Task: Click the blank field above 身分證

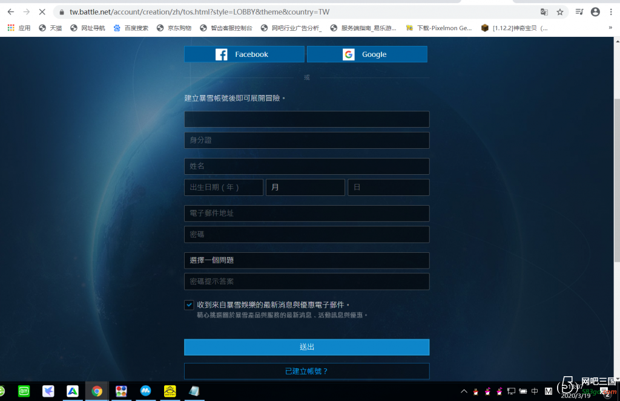Action: [307, 119]
